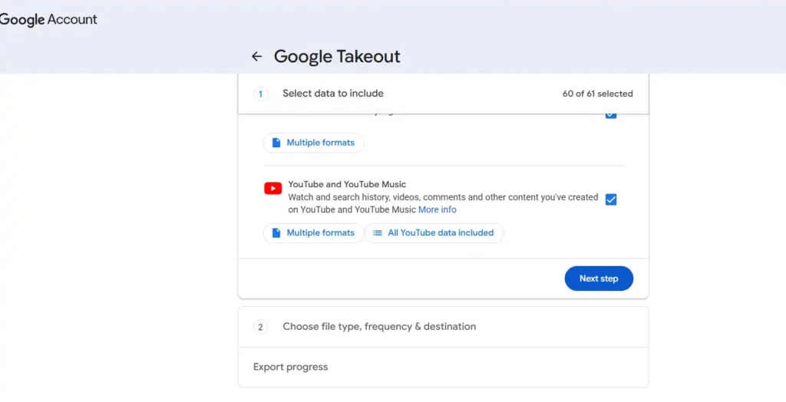Click the red YouTube logo icon

click(x=272, y=189)
